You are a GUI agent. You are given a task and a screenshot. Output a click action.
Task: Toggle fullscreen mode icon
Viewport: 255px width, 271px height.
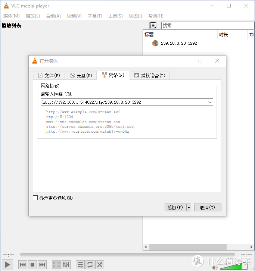pos(56,265)
